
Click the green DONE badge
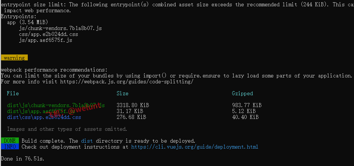(10, 141)
